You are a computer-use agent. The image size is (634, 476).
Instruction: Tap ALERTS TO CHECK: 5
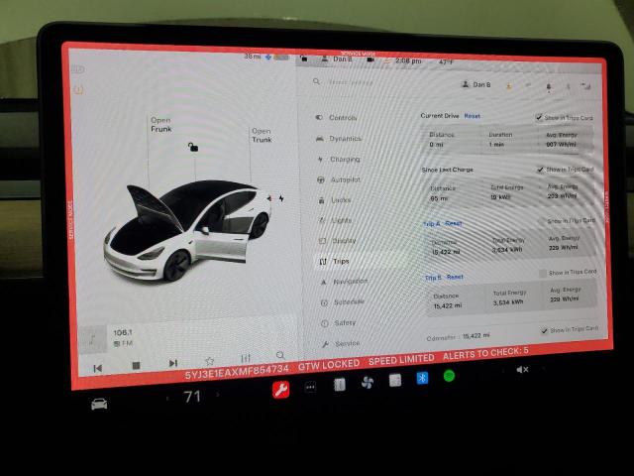[485, 354]
